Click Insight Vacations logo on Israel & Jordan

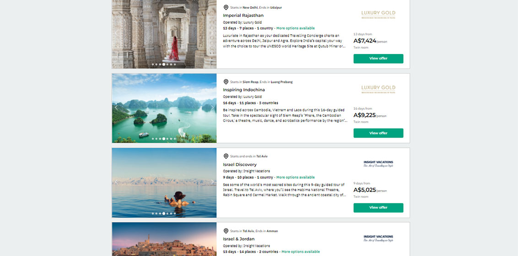point(378,238)
